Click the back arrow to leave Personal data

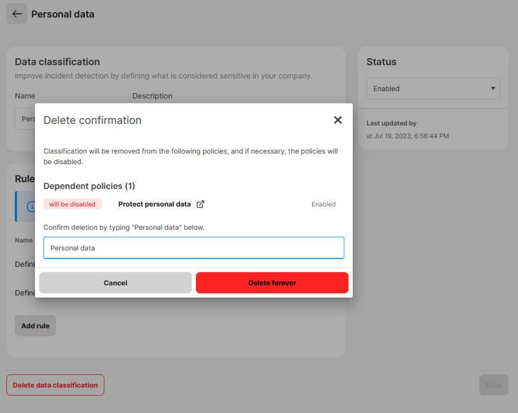[x=17, y=13]
